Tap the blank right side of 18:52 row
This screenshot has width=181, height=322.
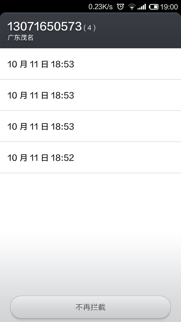coord(141,158)
